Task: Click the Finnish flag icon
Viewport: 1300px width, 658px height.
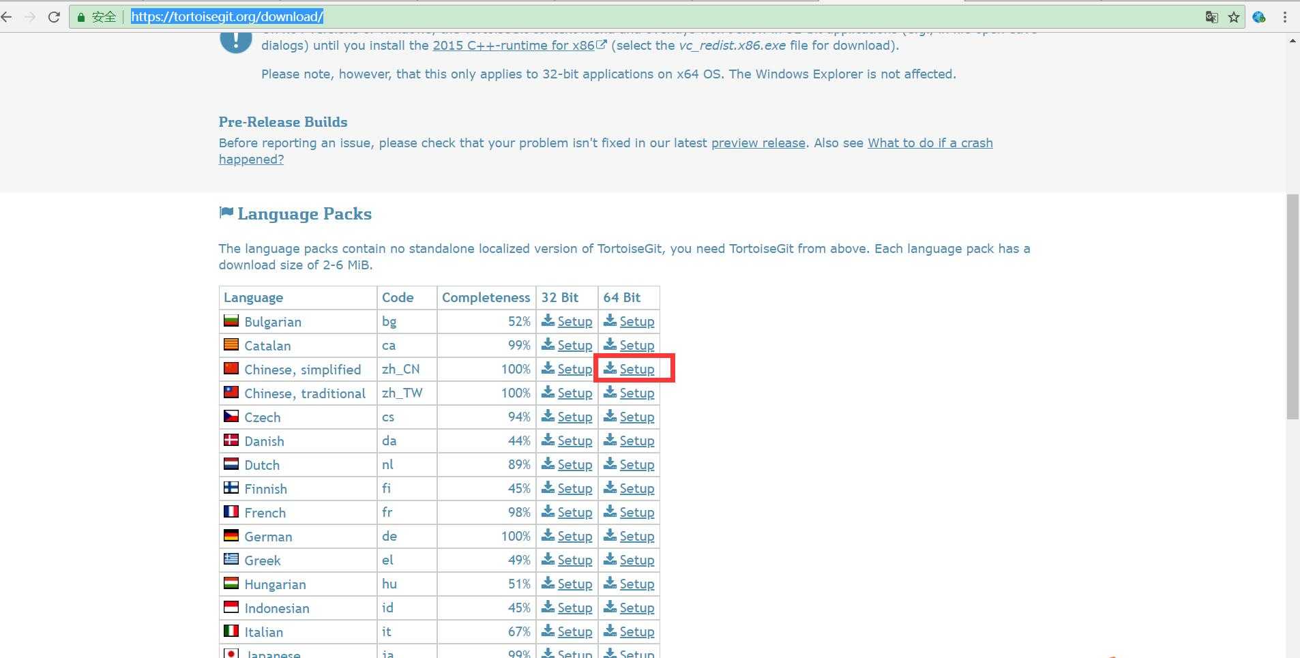Action: pyautogui.click(x=231, y=488)
